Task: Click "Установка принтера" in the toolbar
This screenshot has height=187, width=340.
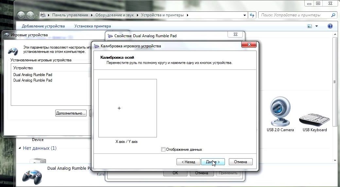Action: tap(93, 26)
